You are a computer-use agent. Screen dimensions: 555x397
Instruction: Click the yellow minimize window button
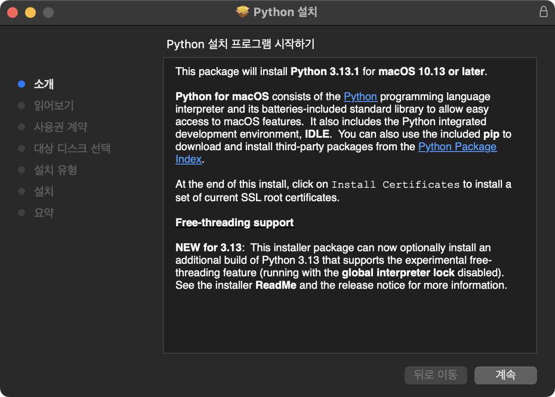30,13
